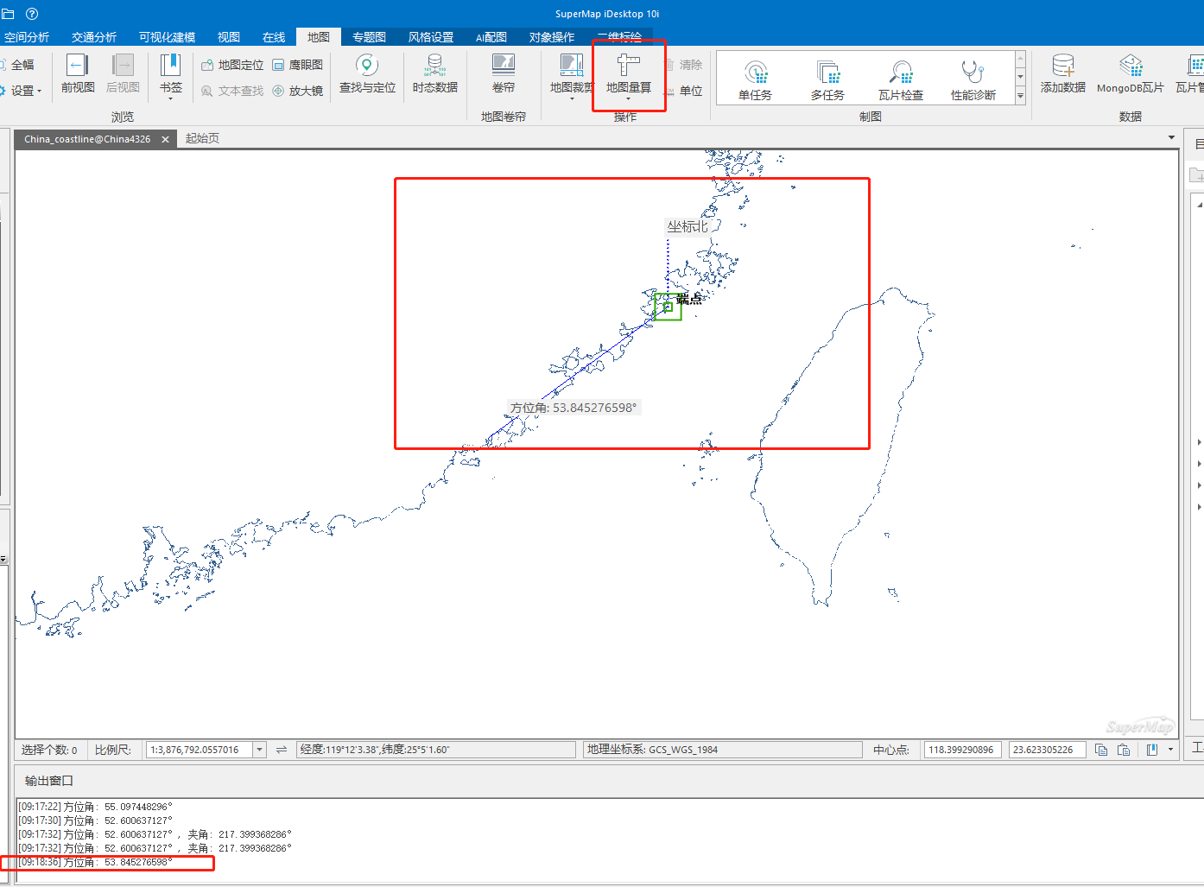
Task: Open the 性能诊断 performance diagnosis tool
Action: (973, 79)
